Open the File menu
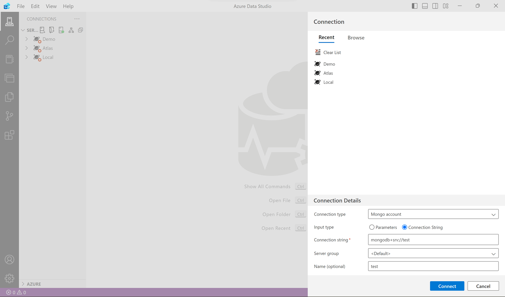 (x=20, y=6)
